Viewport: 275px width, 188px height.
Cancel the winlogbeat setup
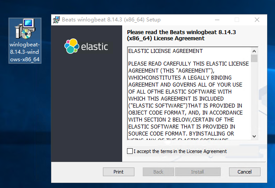click(244, 172)
